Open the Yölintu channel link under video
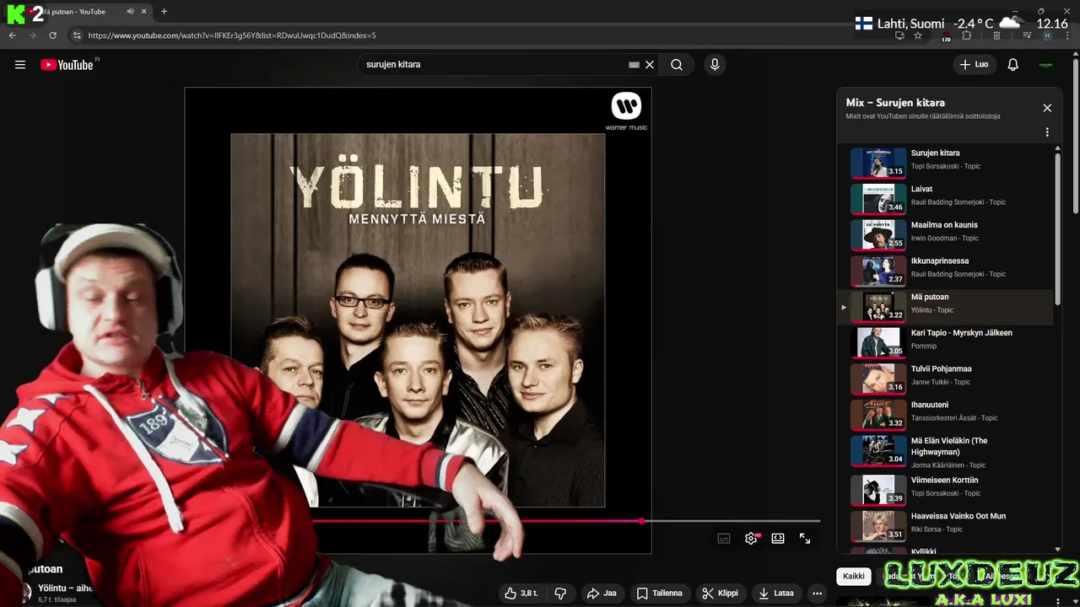The image size is (1080, 607). 65,588
